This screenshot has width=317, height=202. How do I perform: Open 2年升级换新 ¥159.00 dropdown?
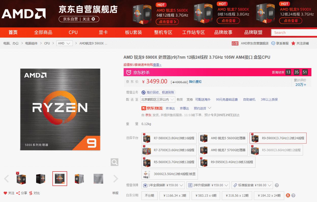click(x=208, y=185)
